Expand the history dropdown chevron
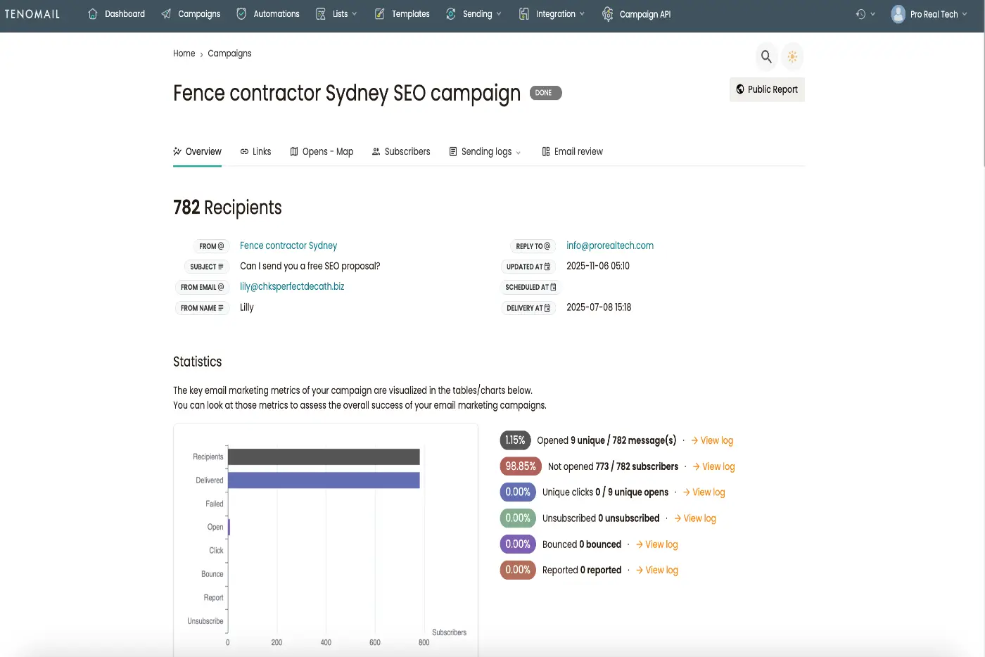Viewport: 985px width, 657px height. [x=873, y=14]
